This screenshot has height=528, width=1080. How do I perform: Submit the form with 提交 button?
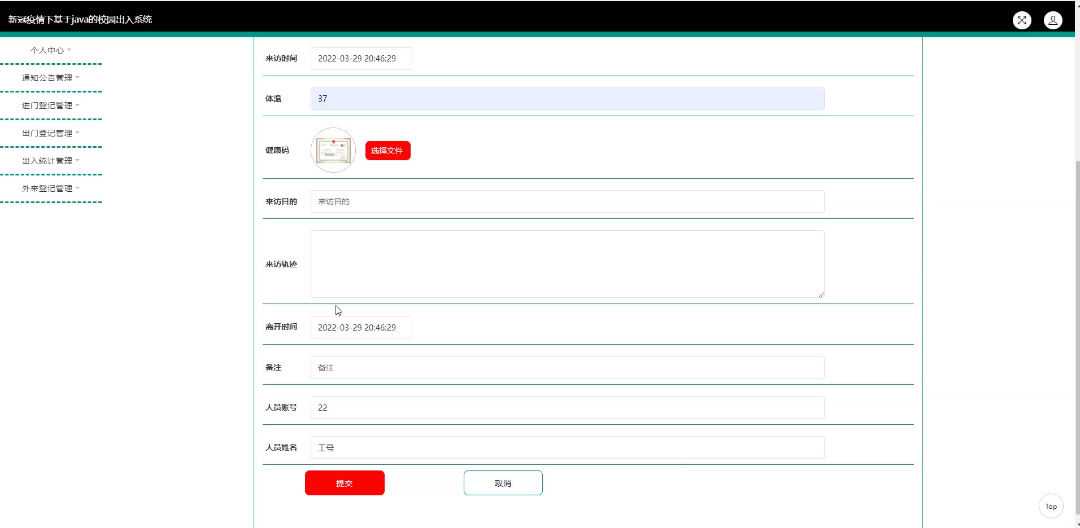point(345,483)
